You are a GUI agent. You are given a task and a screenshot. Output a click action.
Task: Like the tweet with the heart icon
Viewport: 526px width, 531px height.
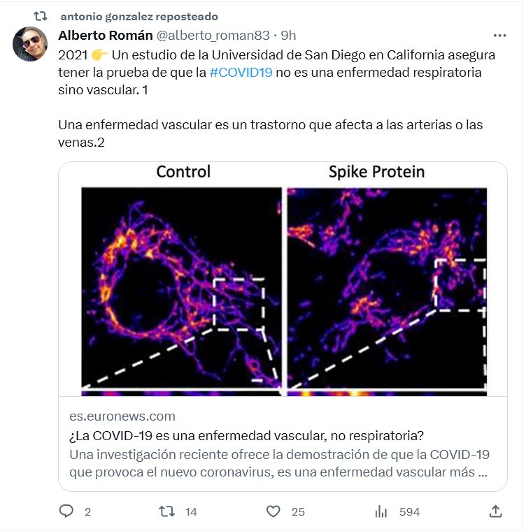274,511
